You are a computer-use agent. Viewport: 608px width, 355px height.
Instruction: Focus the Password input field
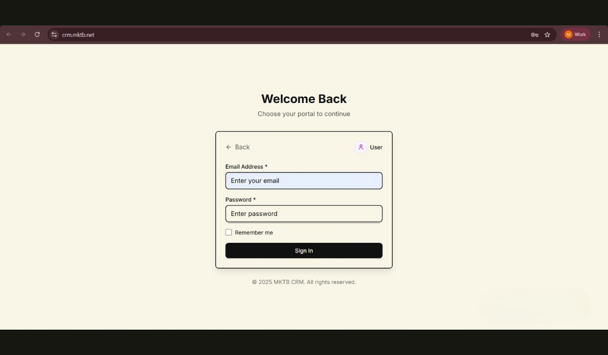304,214
